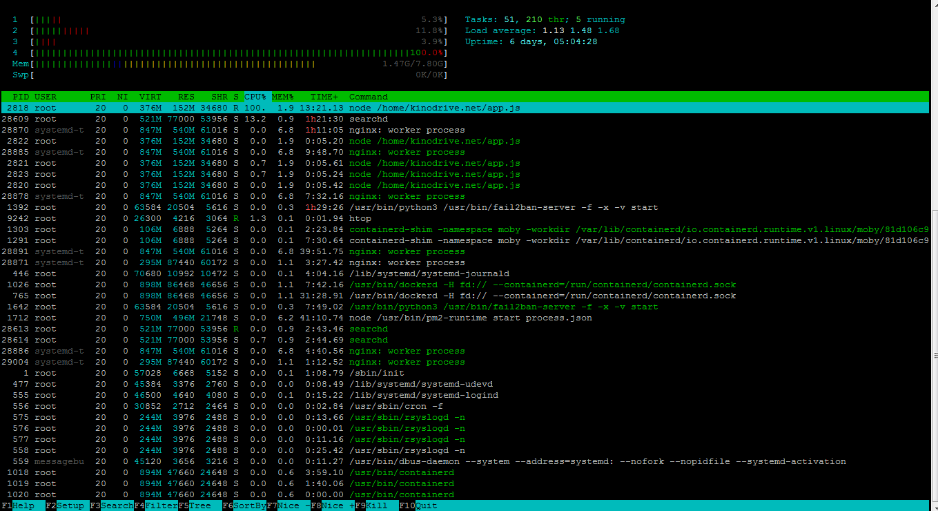Sort by the MEM% column header
The width and height of the screenshot is (938, 511).
(283, 97)
